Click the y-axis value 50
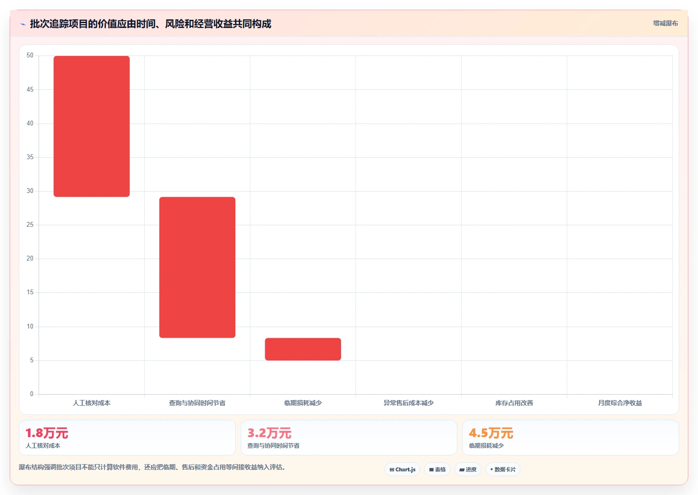Image resolution: width=698 pixels, height=495 pixels. pos(30,55)
